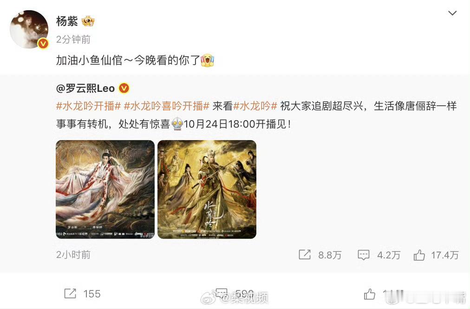The image size is (470, 309).
Task: Open comments on 杨紫's post
Action: [222, 293]
